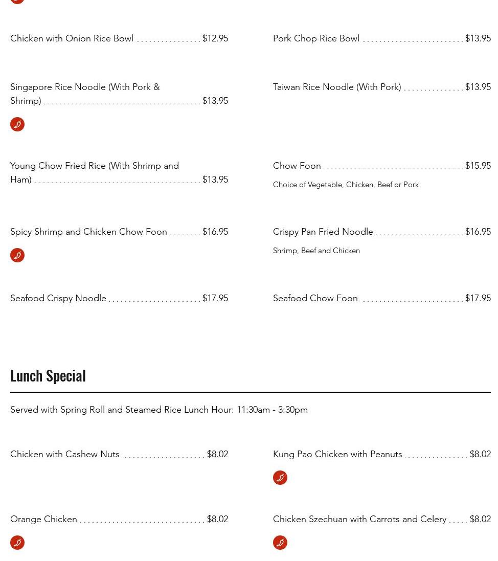Viewport: 498px width, 561px height.
Task: Click the Orange Chicken dish title
Action: point(44,519)
